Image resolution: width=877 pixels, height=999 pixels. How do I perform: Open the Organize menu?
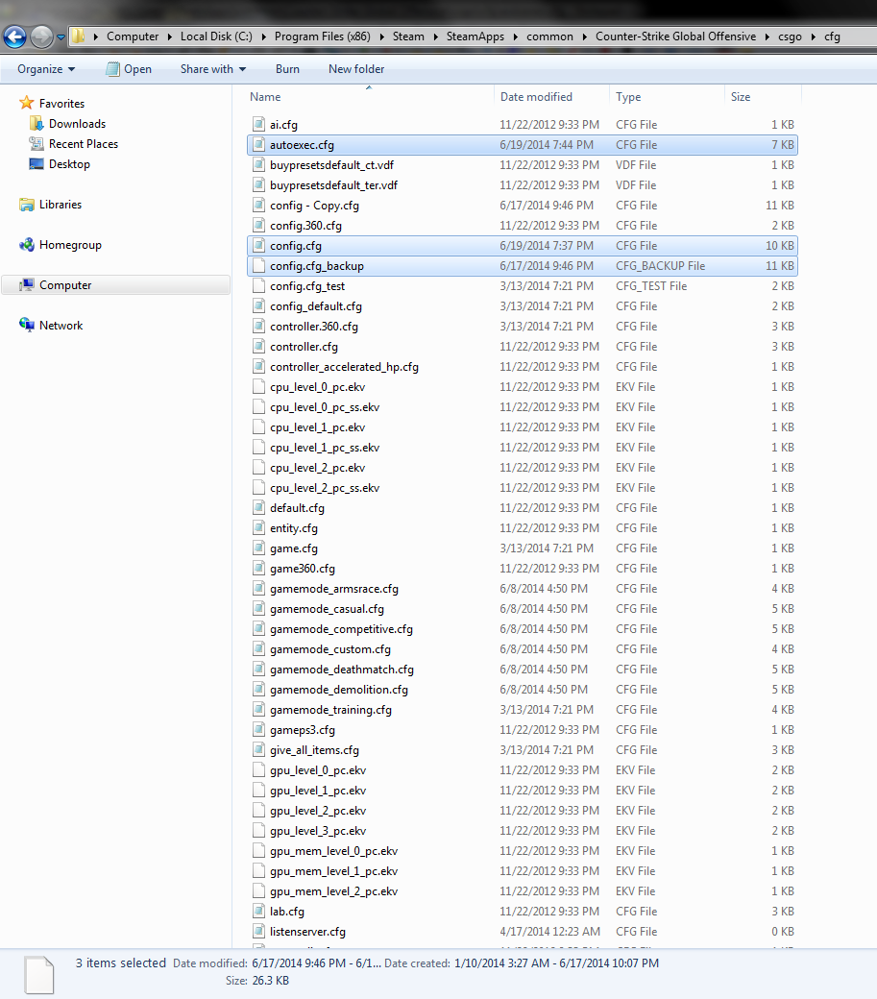coord(46,69)
